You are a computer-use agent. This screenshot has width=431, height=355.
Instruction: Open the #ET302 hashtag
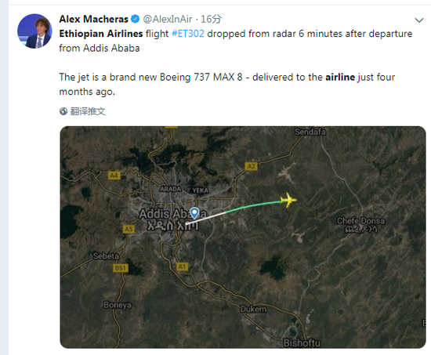tap(188, 34)
